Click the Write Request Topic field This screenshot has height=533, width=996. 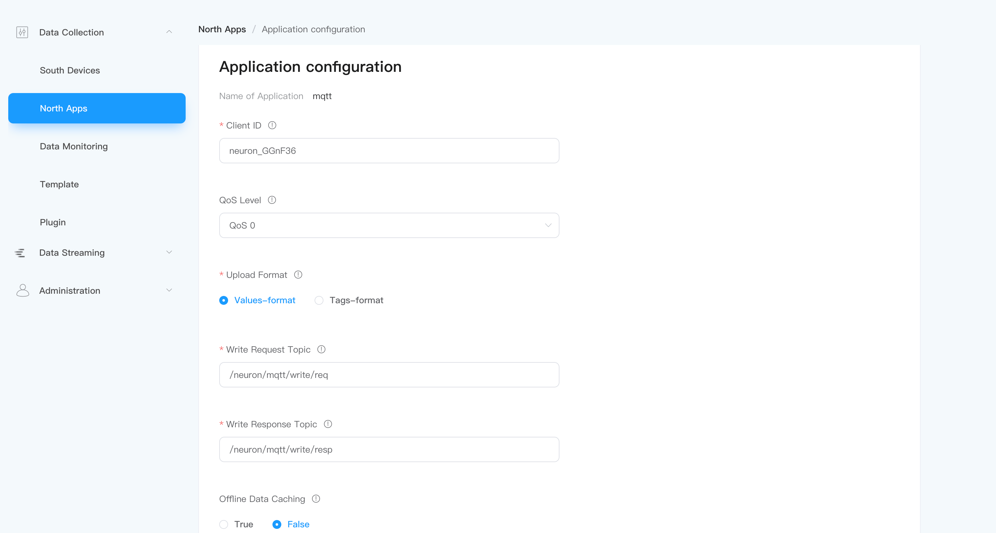pos(389,375)
